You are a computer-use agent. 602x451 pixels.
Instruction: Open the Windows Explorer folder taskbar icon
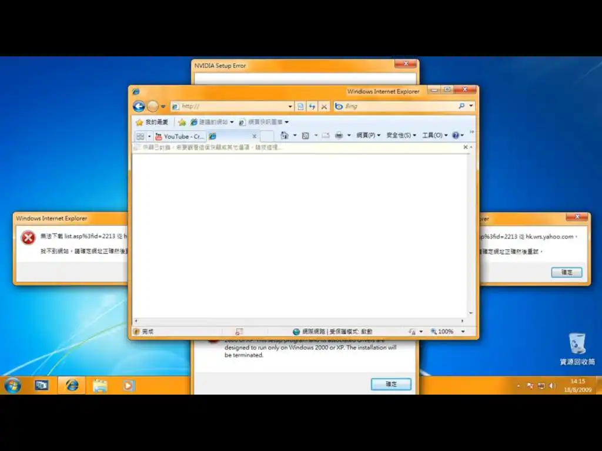coord(100,385)
